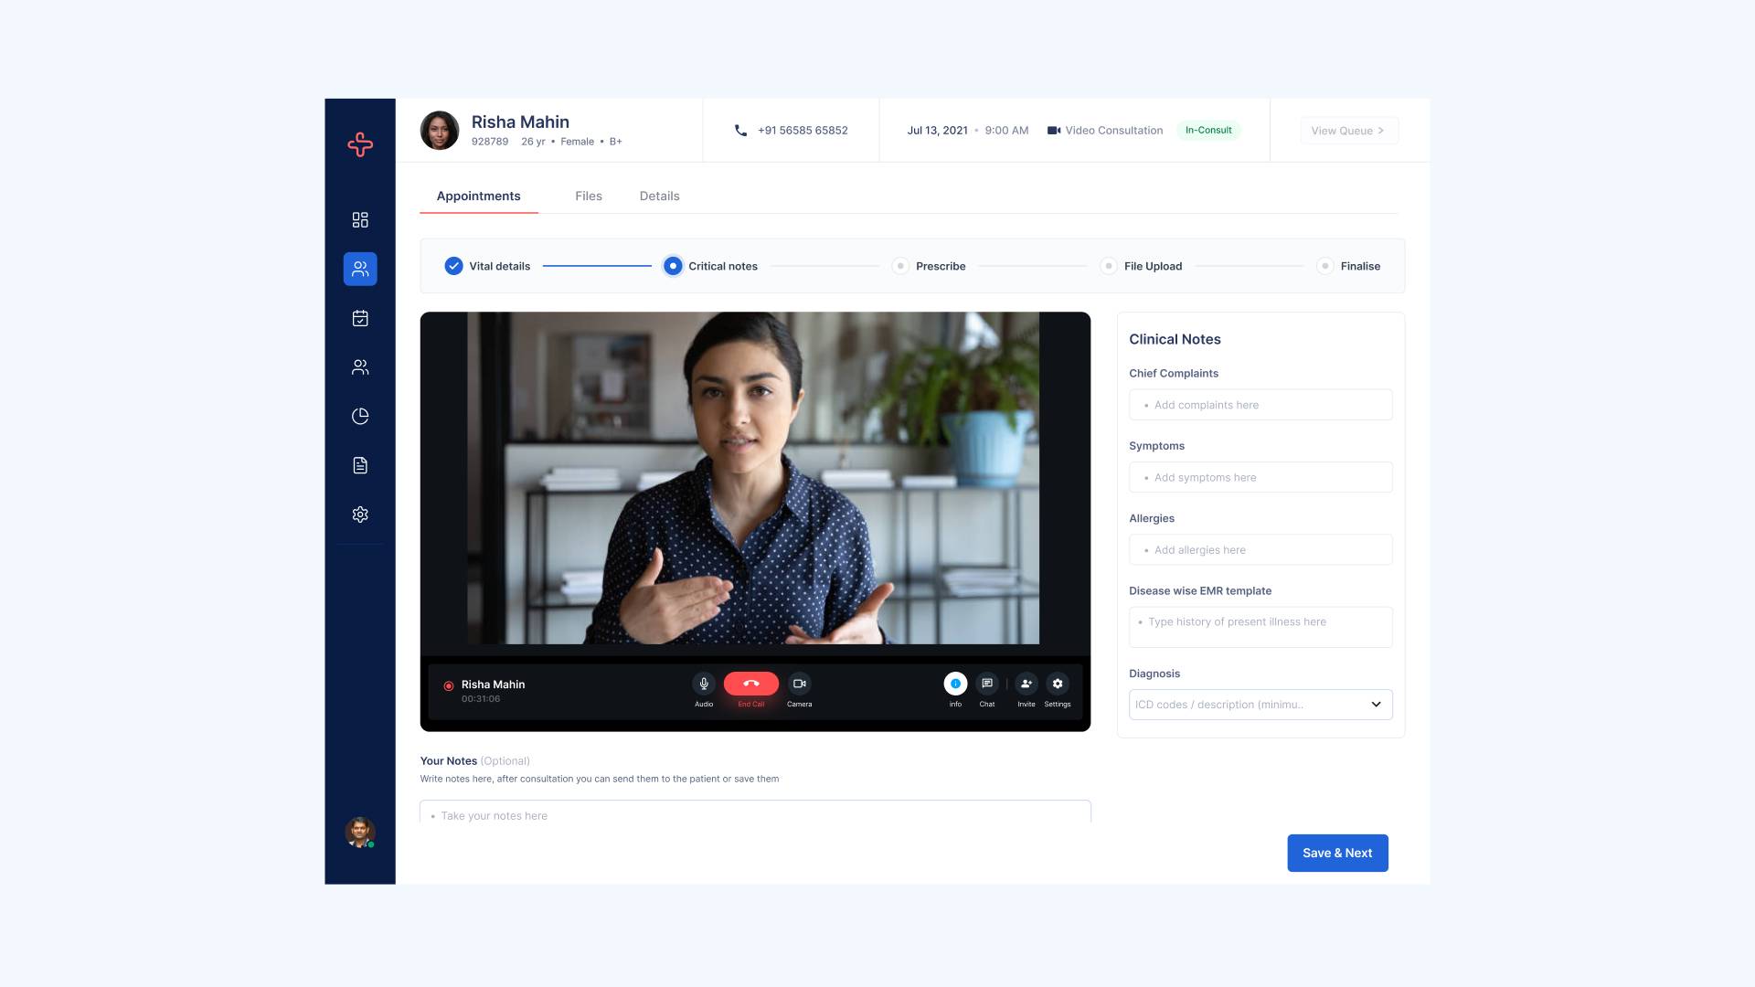The width and height of the screenshot is (1755, 987).
Task: End Call using the red button
Action: [x=750, y=683]
